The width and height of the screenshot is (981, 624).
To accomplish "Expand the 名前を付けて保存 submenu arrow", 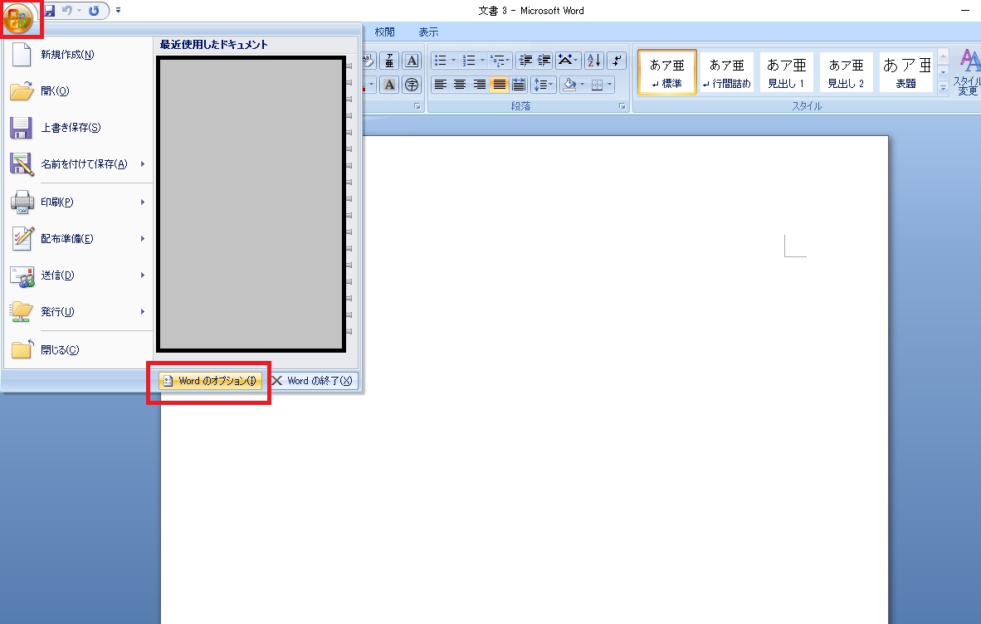I will point(143,163).
